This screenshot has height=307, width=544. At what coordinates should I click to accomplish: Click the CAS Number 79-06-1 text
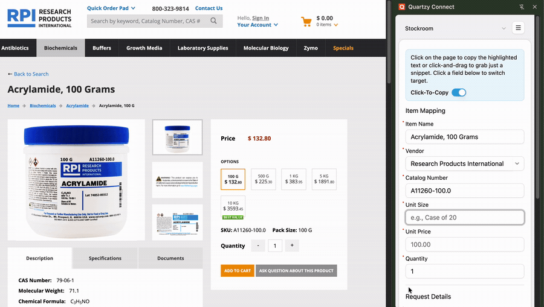coord(46,280)
